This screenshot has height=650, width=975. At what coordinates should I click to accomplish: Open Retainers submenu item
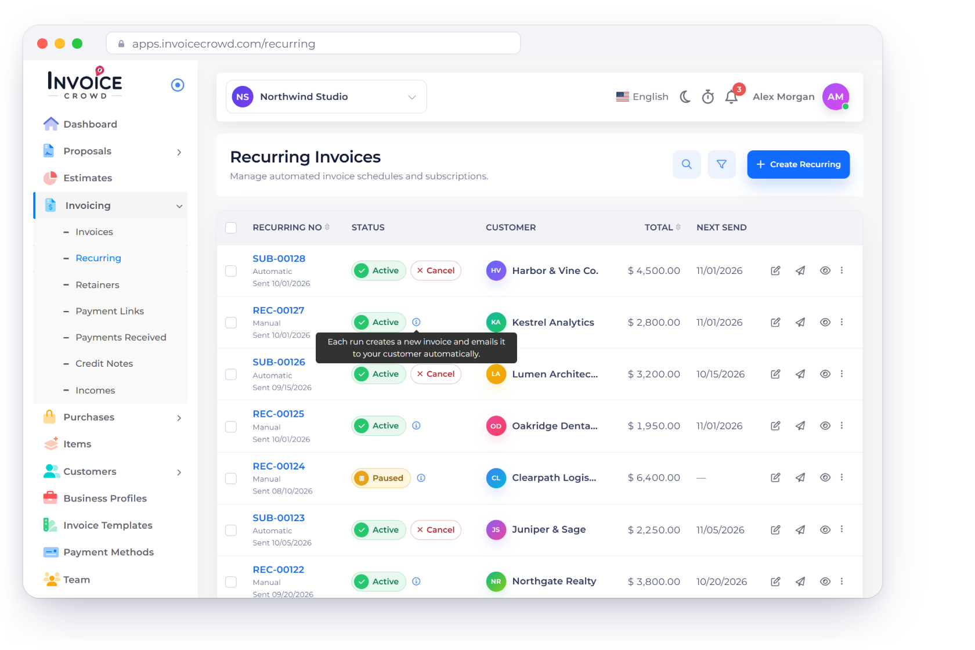pos(98,285)
